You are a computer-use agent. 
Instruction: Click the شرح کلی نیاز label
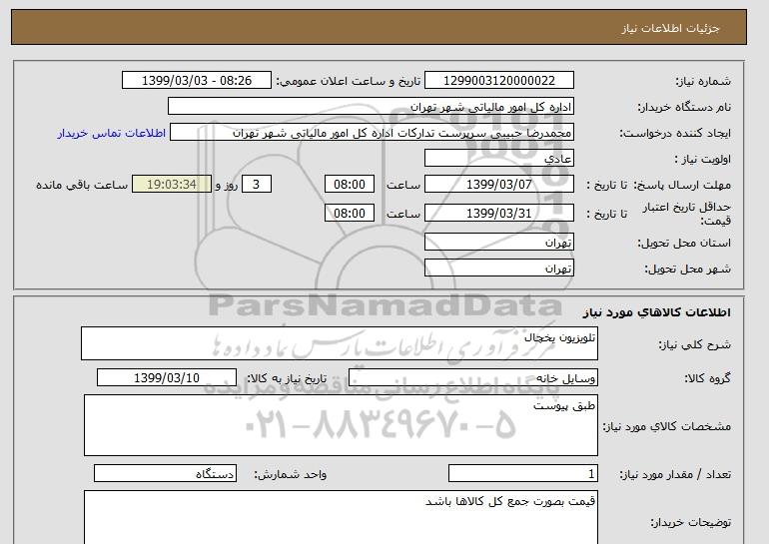tap(694, 344)
